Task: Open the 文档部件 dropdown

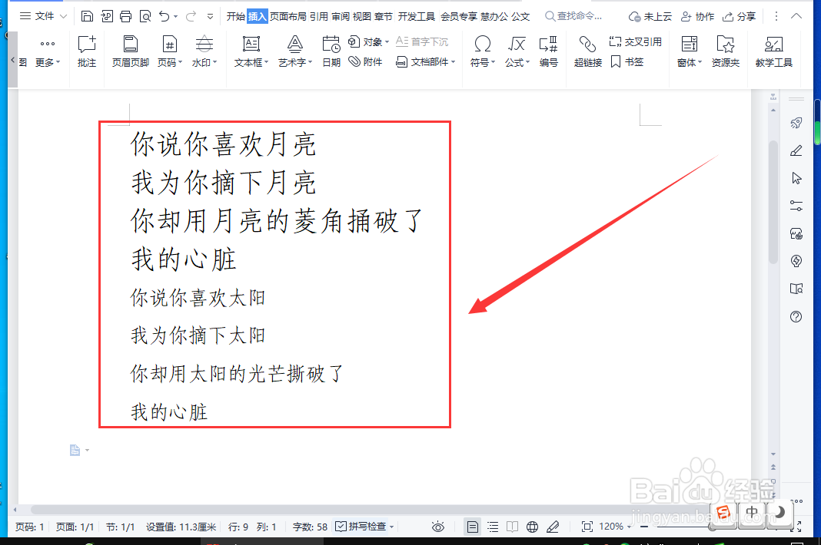Action: pyautogui.click(x=426, y=61)
